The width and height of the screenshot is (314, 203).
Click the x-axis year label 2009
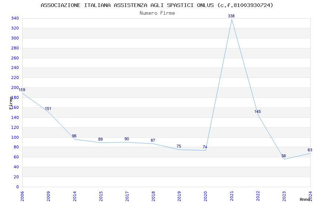click(48, 196)
